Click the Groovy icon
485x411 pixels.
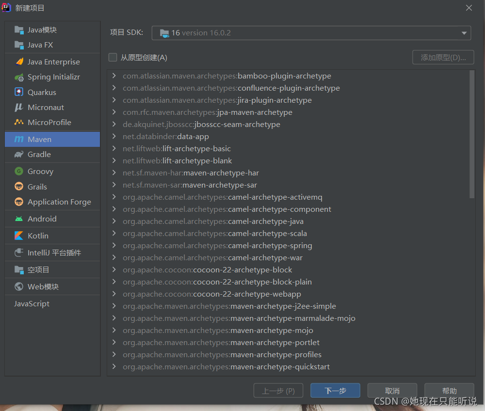coord(19,171)
